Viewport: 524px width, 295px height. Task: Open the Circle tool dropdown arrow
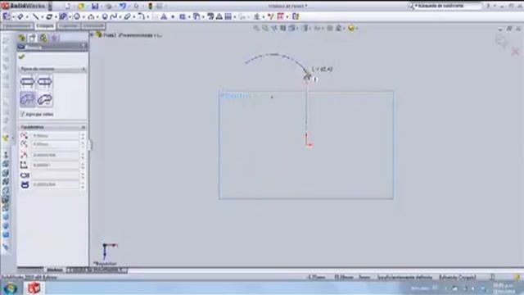pos(84,16)
